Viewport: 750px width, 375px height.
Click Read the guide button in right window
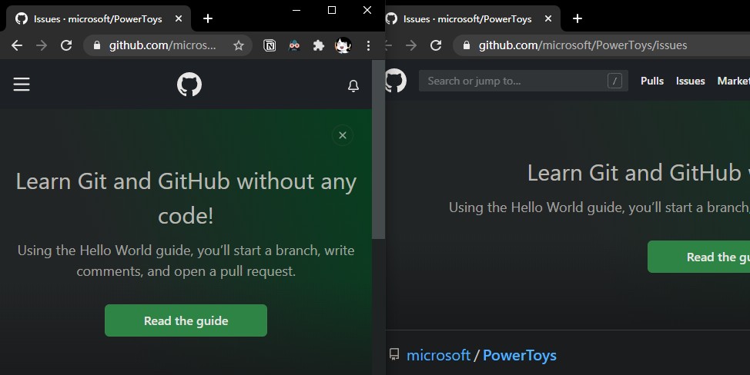click(699, 257)
